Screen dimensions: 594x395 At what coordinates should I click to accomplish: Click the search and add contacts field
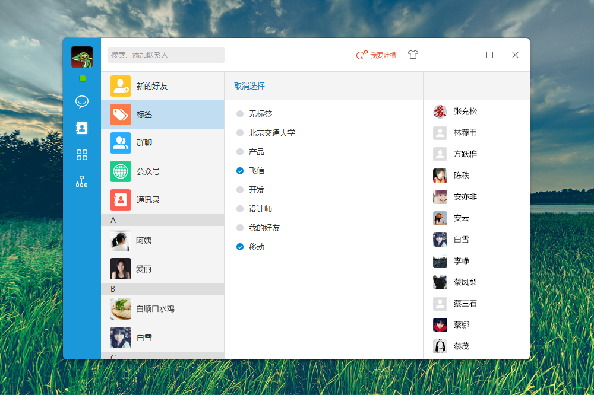pyautogui.click(x=166, y=55)
